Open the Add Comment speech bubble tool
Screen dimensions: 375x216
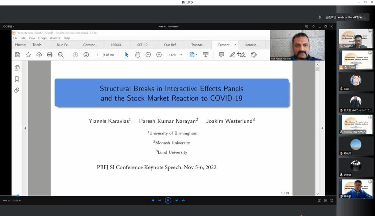pos(221,55)
